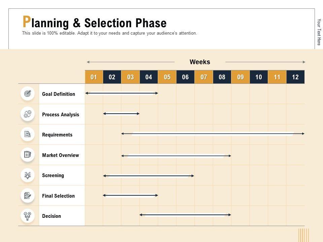Image resolution: width=323 pixels, height=242 pixels.
Task: Click week 12 column header
Action: pyautogui.click(x=295, y=77)
